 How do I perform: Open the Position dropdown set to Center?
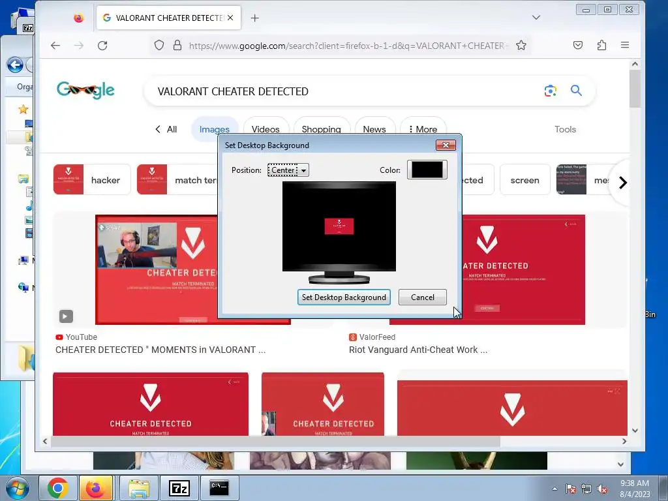(288, 170)
